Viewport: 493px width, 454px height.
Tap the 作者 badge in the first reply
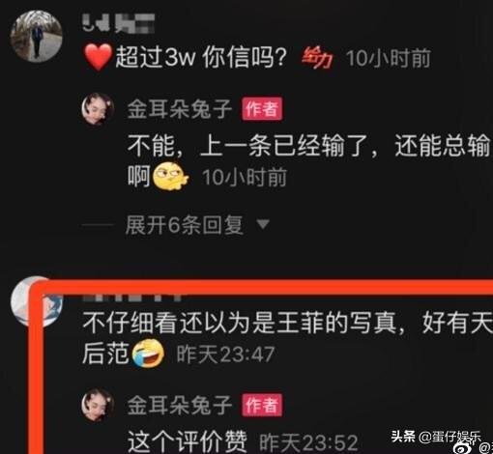pos(262,109)
